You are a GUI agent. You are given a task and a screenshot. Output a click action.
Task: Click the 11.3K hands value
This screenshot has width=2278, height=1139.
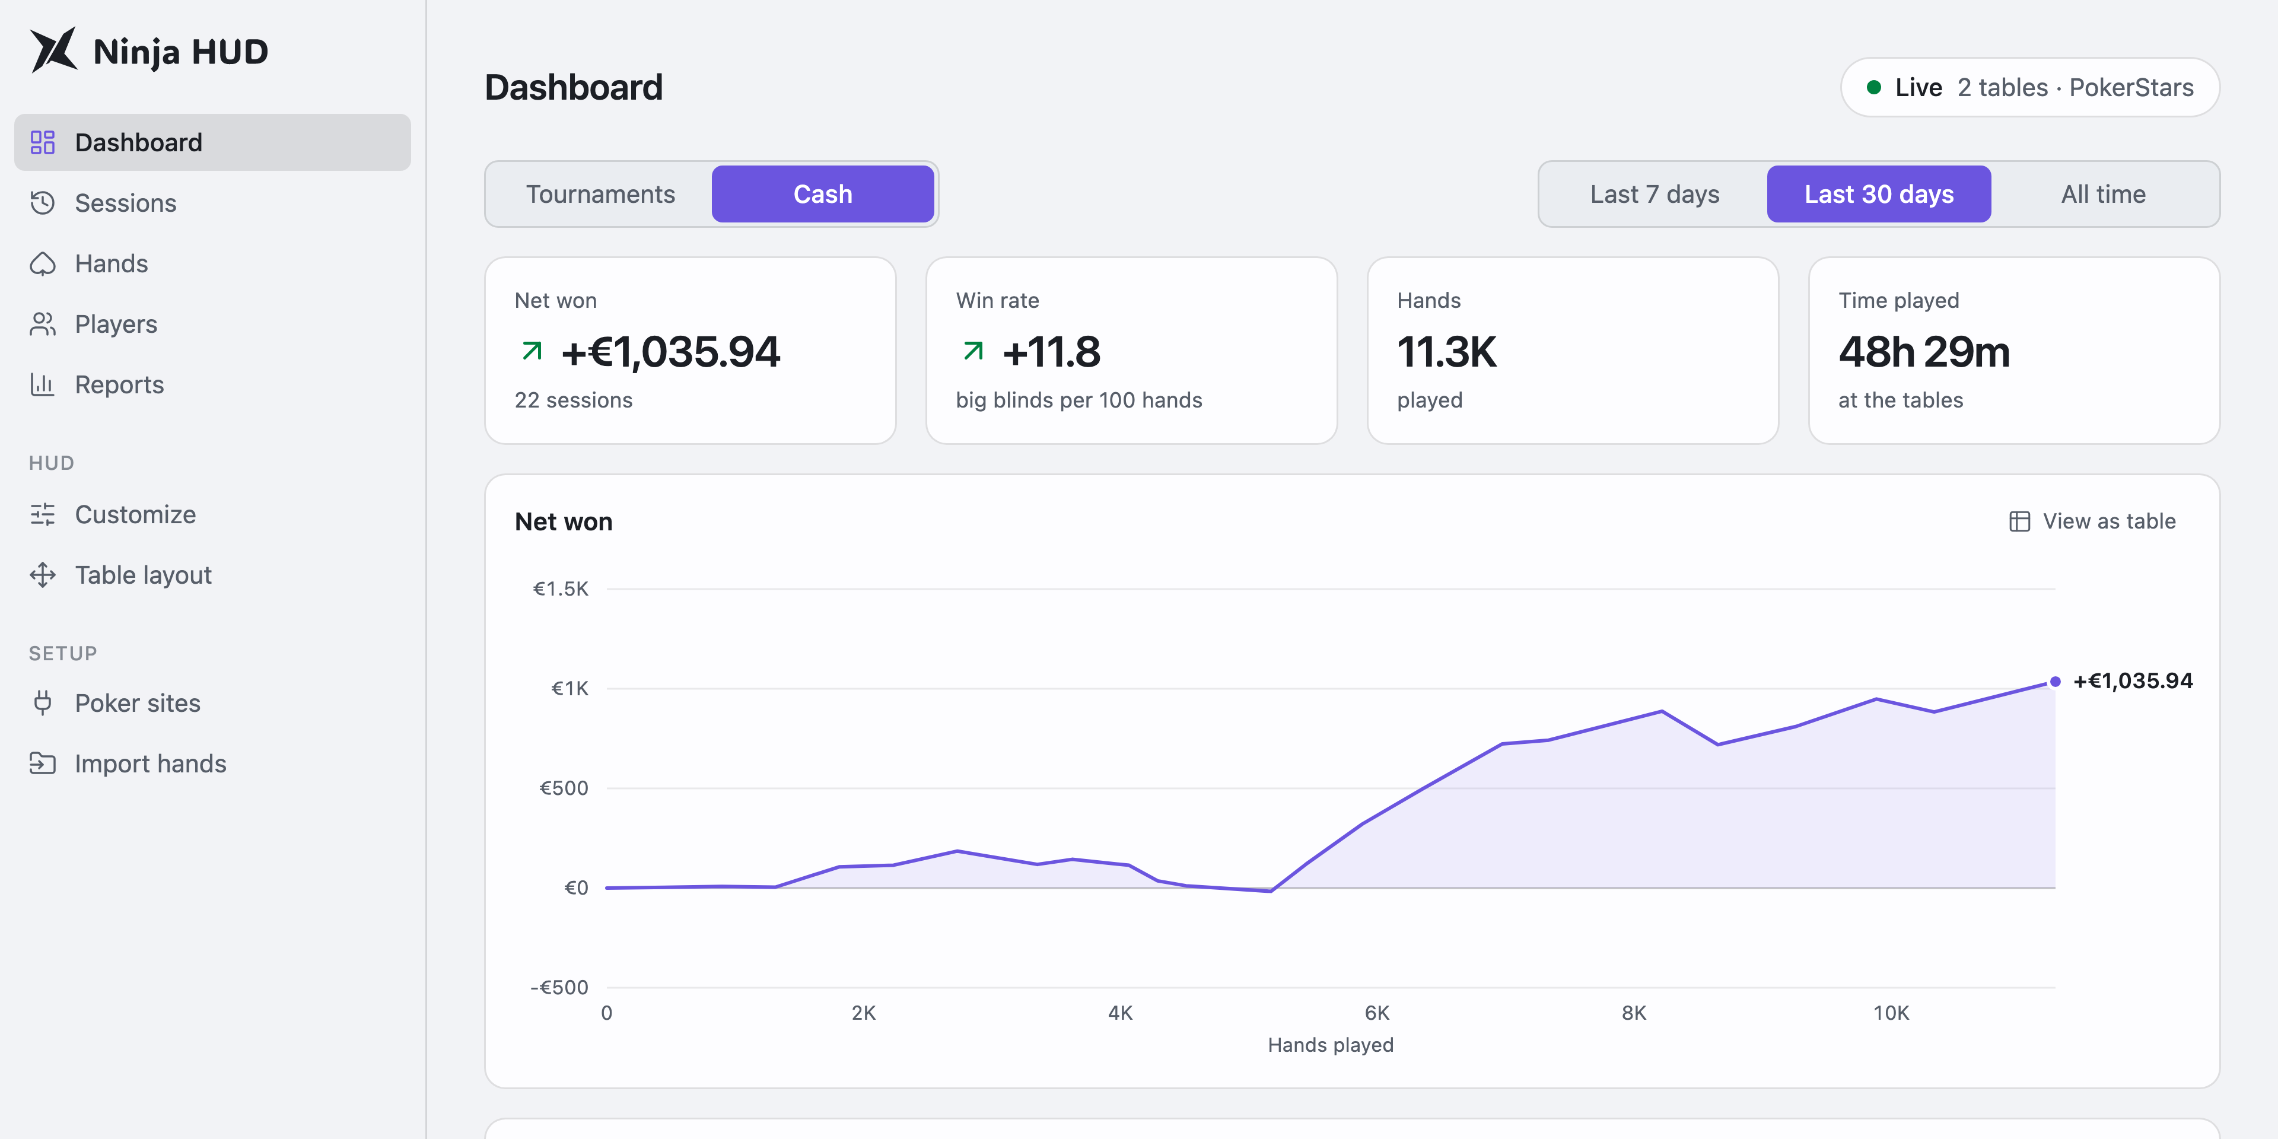pos(1447,352)
